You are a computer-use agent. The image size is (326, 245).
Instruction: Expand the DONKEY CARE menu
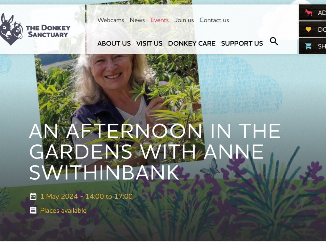[x=192, y=43]
